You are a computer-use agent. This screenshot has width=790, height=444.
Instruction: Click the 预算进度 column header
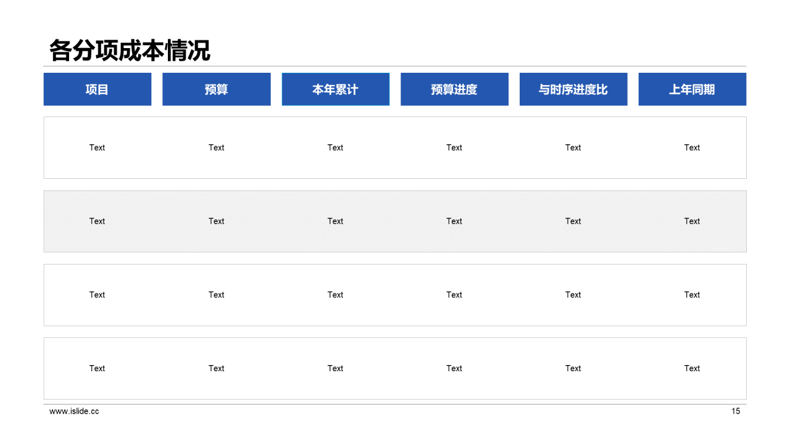point(454,89)
